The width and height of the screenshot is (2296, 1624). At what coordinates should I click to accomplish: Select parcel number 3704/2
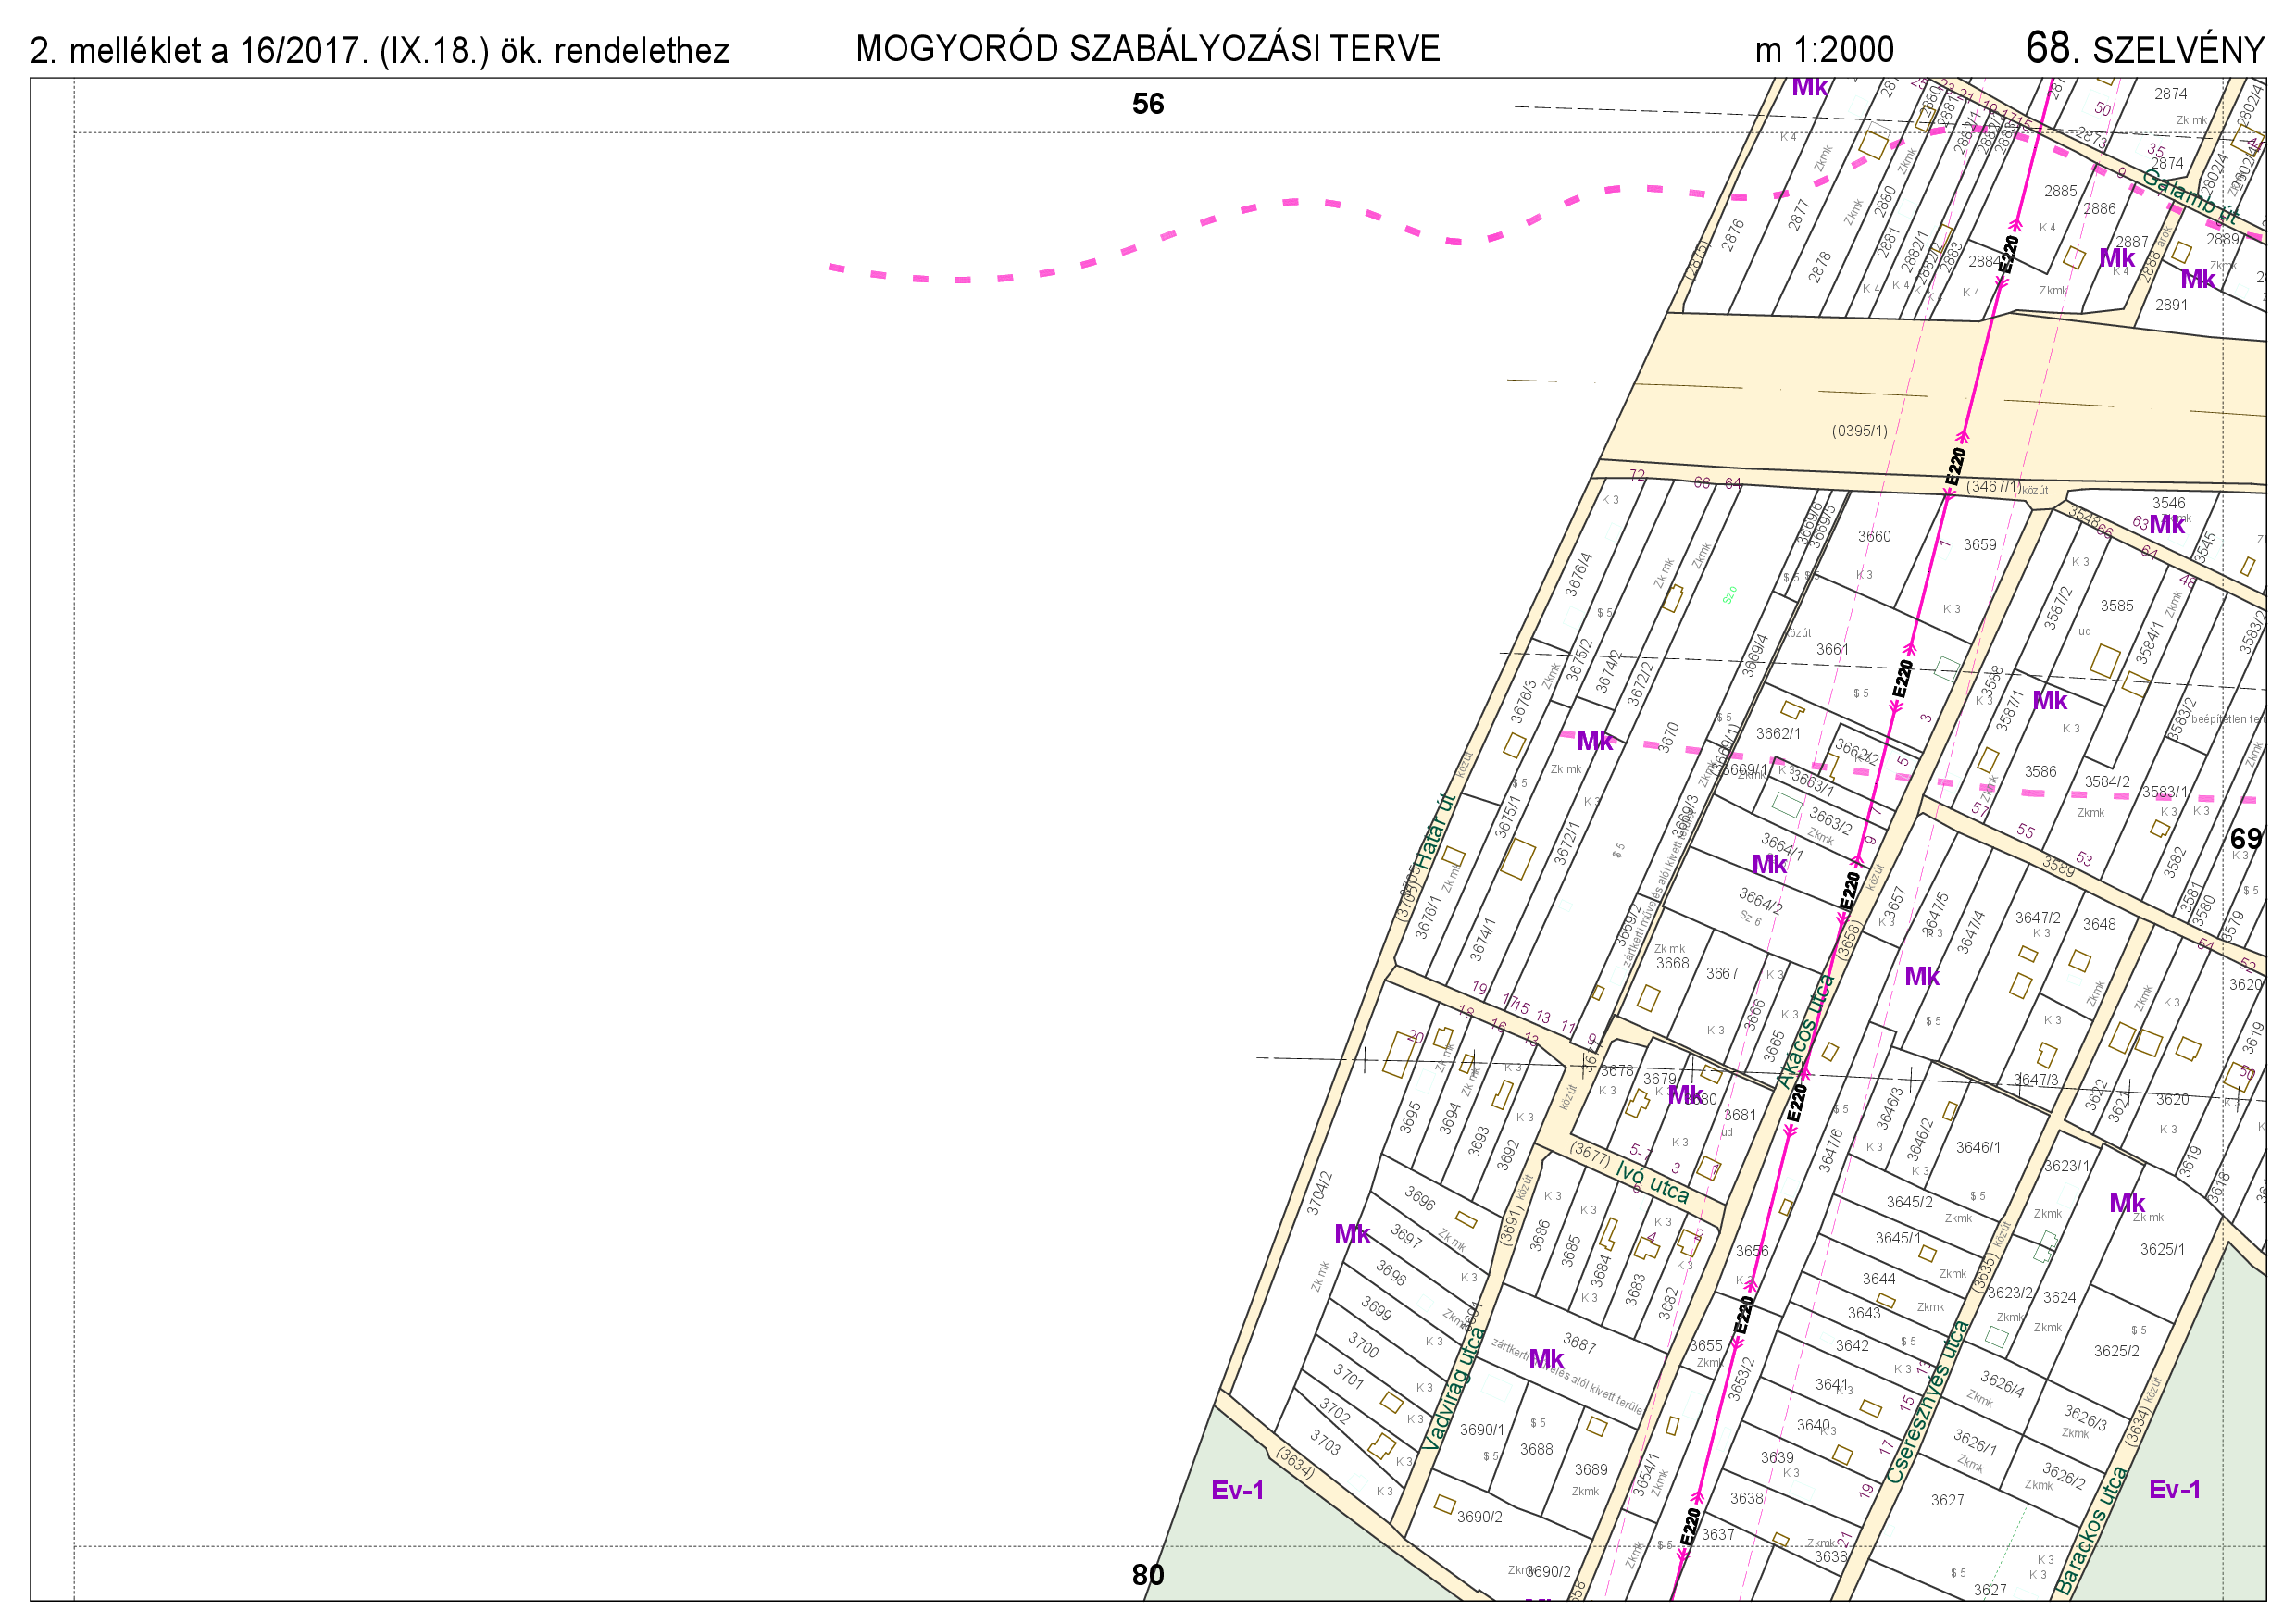(x=1319, y=1194)
